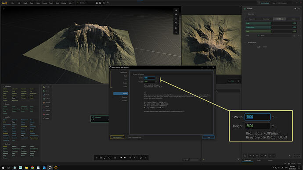Collapse the Stratification section in properties
Viewport: 303px width, 170px height.
pos(245,42)
